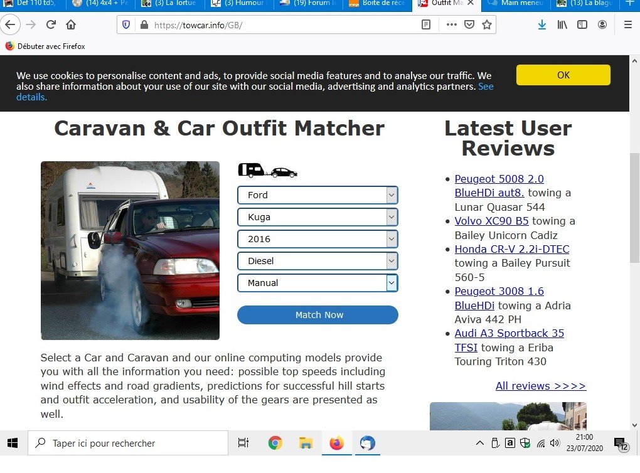Save page to Pocket

(469, 25)
